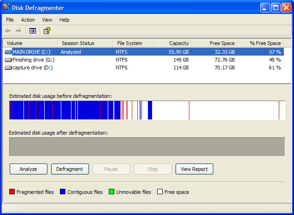
Task: Click the 48 % free space value
Action: point(275,60)
